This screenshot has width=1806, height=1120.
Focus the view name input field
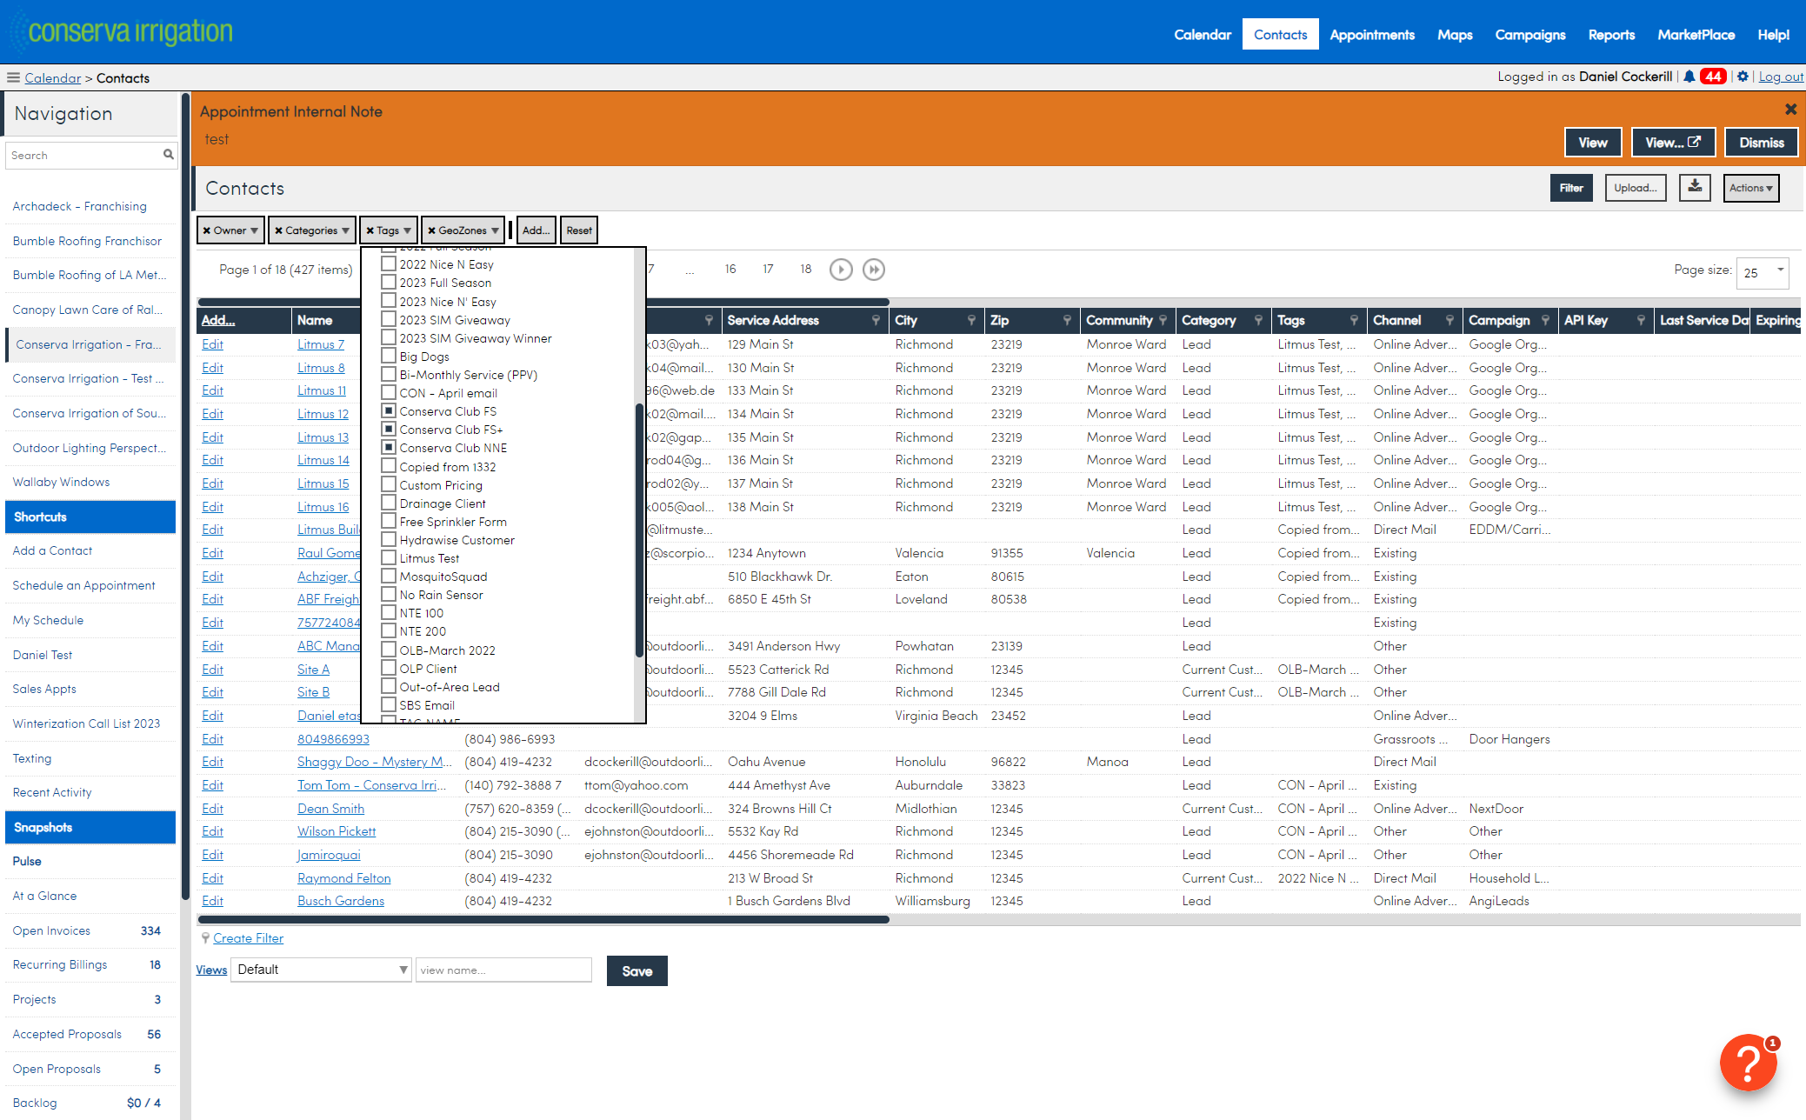(x=503, y=970)
